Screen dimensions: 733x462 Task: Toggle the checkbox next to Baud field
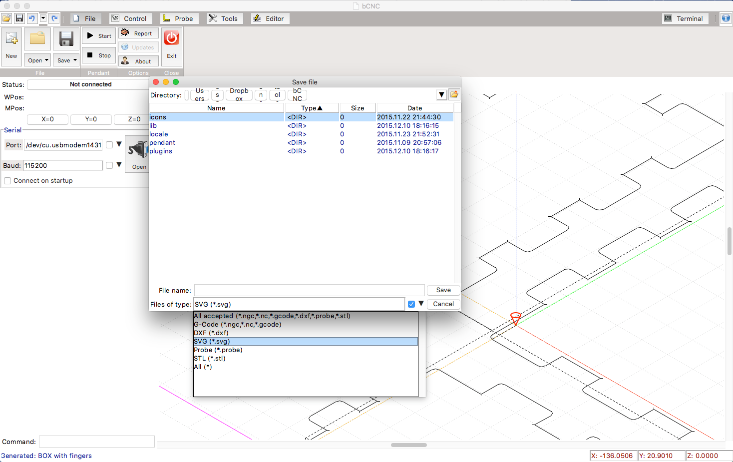[109, 165]
